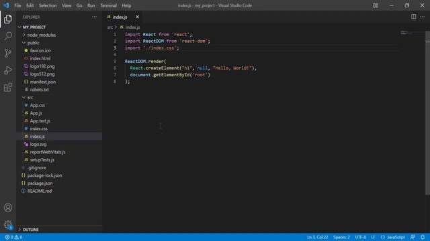430x241 pixels.
Task: Open manifest.json file
Action: pos(59,82)
